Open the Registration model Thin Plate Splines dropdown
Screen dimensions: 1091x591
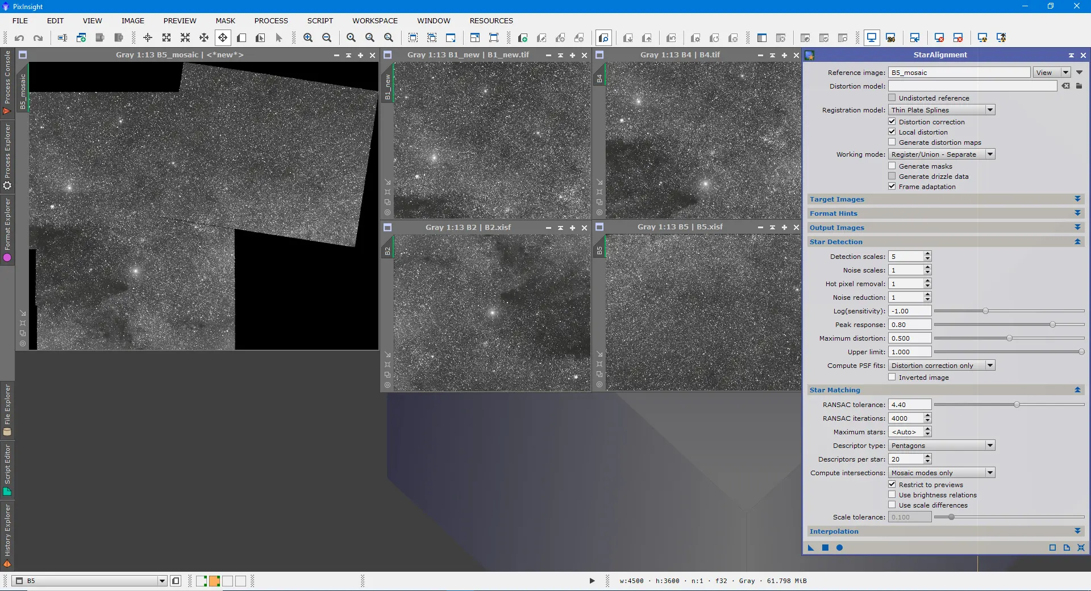[942, 110]
